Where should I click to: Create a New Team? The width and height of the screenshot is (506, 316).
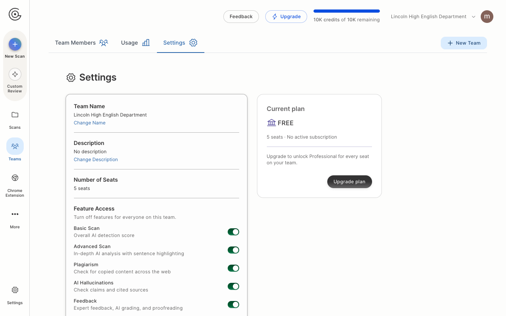point(464,43)
